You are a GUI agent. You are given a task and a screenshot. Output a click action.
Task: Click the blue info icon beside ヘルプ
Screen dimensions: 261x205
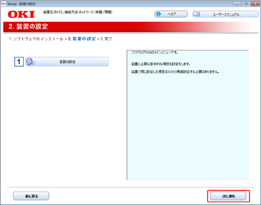coord(158,14)
